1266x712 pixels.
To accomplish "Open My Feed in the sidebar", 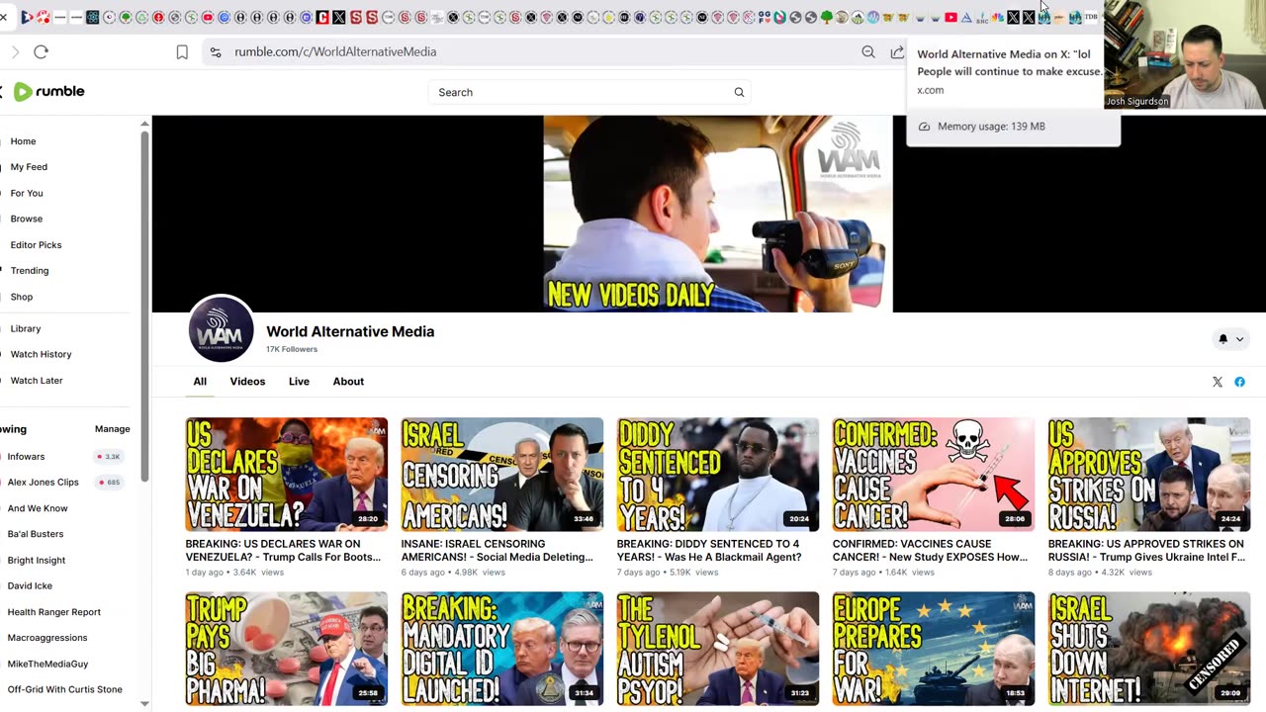I will tap(29, 167).
